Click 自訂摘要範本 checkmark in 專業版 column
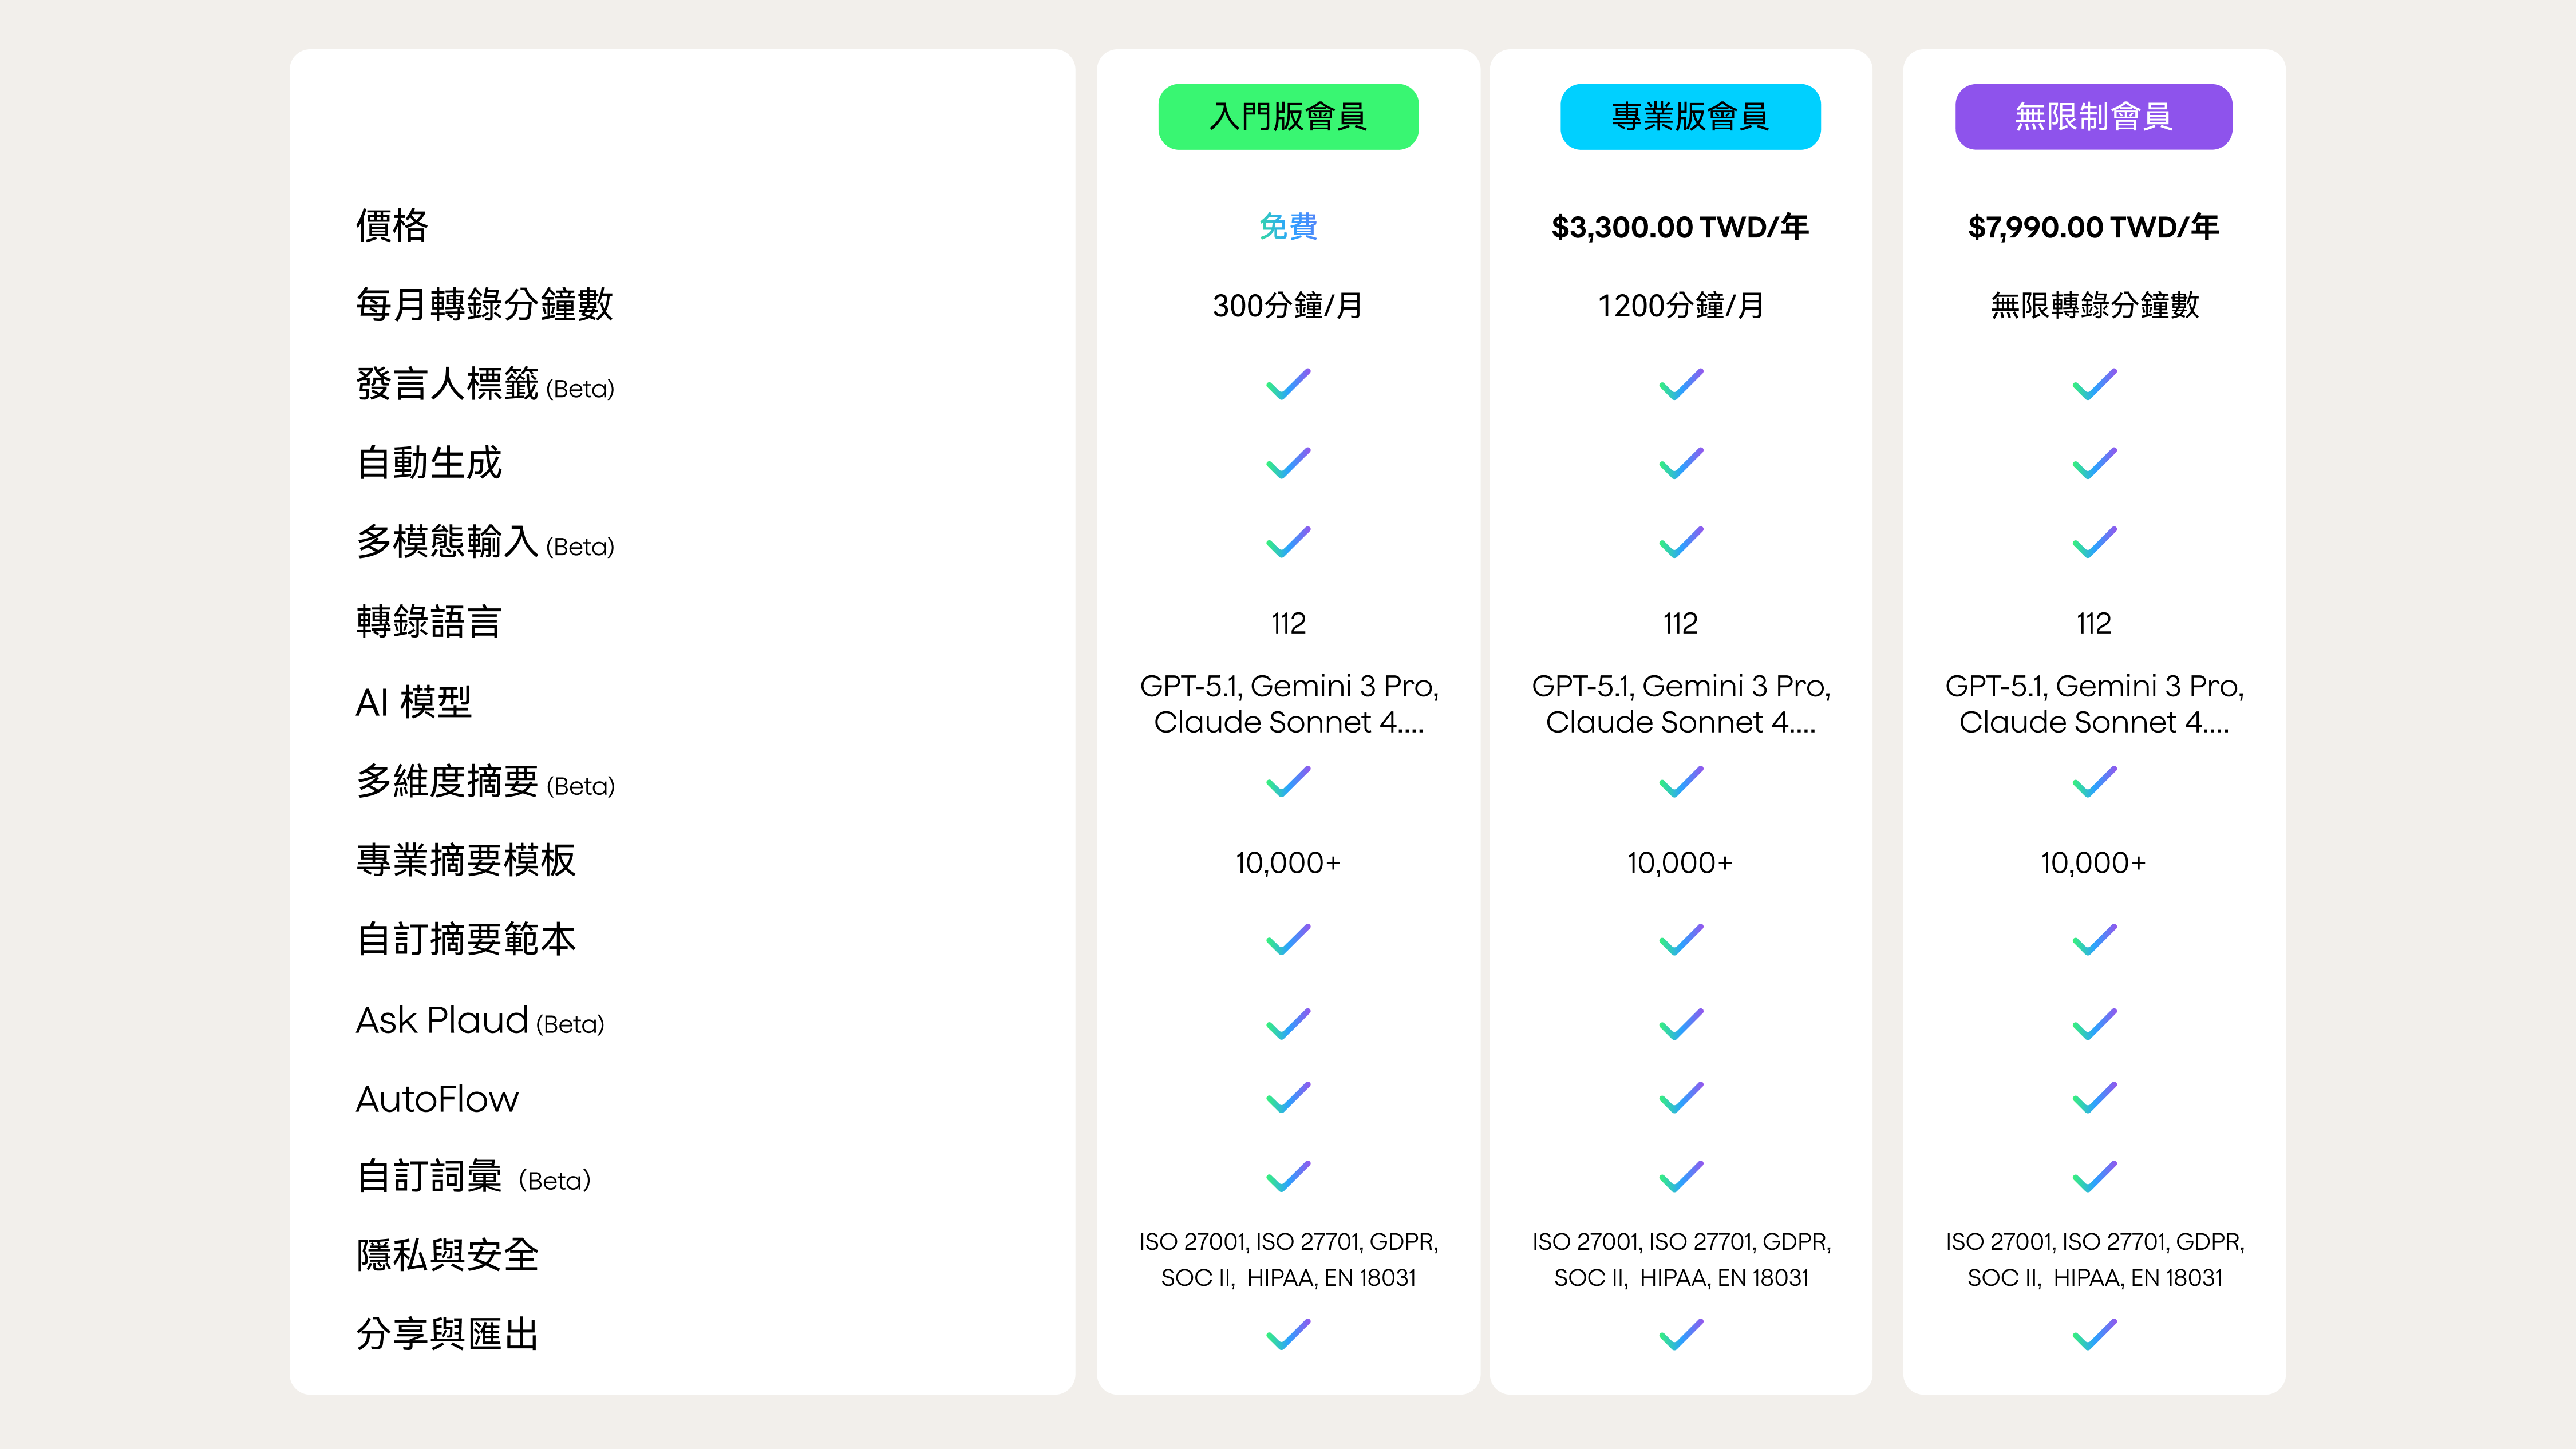Image resolution: width=2576 pixels, height=1449 pixels. click(x=1681, y=939)
